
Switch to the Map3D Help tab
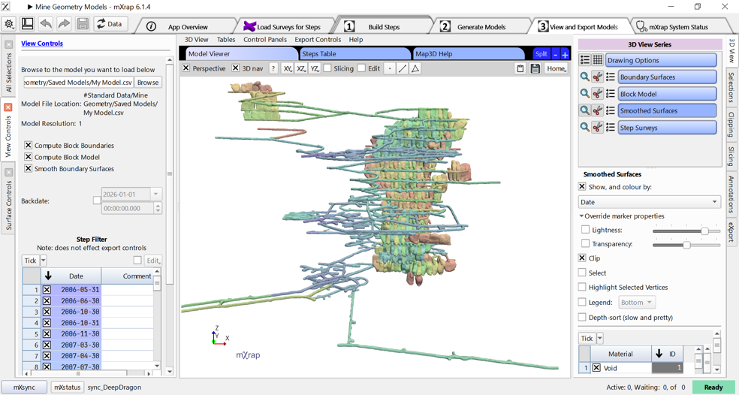[x=468, y=54]
